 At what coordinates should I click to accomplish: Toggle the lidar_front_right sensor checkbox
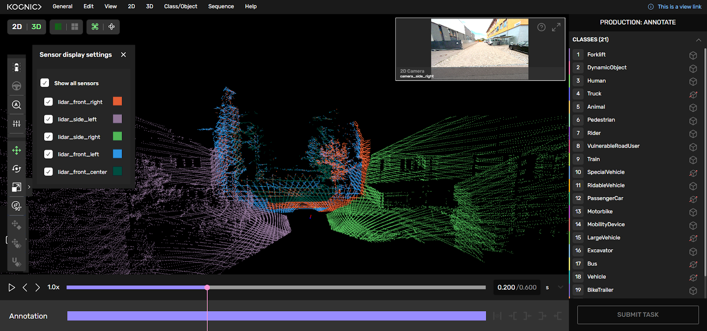point(49,102)
